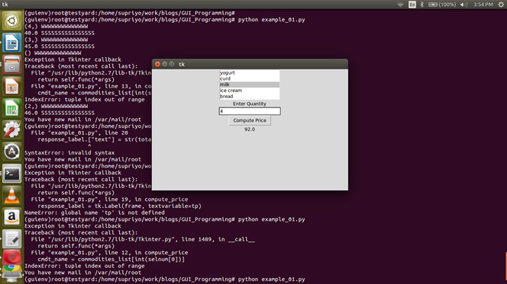Open keyboard input language indicator
The height and width of the screenshot is (284, 507).
[x=412, y=5]
